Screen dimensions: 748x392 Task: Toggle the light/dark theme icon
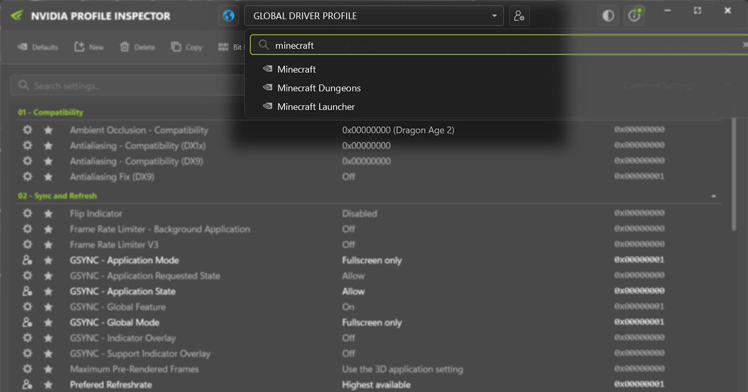(x=608, y=16)
